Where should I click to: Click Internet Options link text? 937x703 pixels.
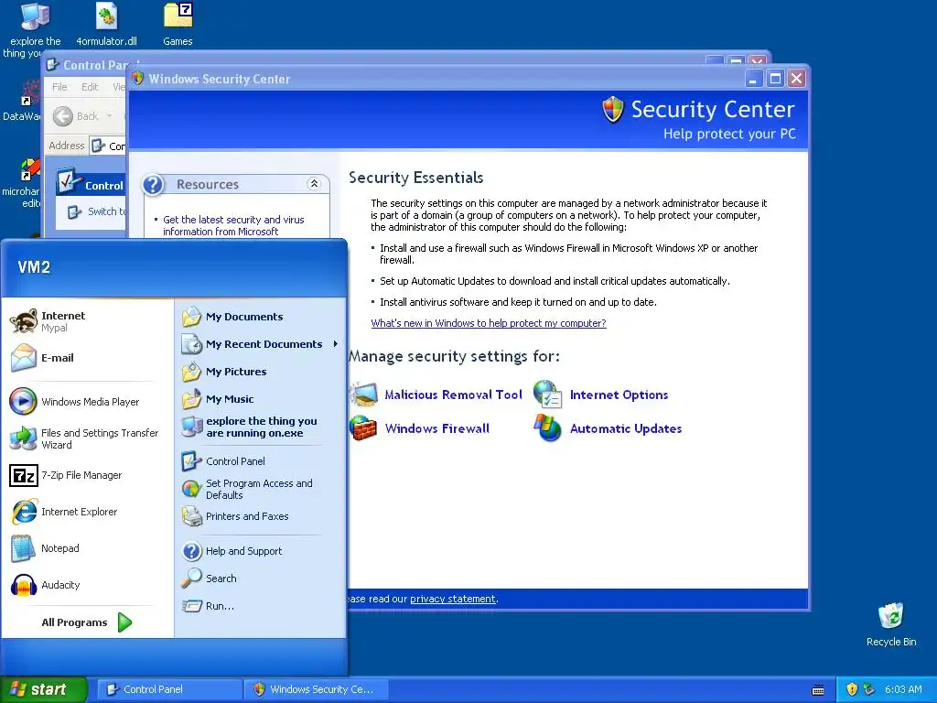pos(619,395)
